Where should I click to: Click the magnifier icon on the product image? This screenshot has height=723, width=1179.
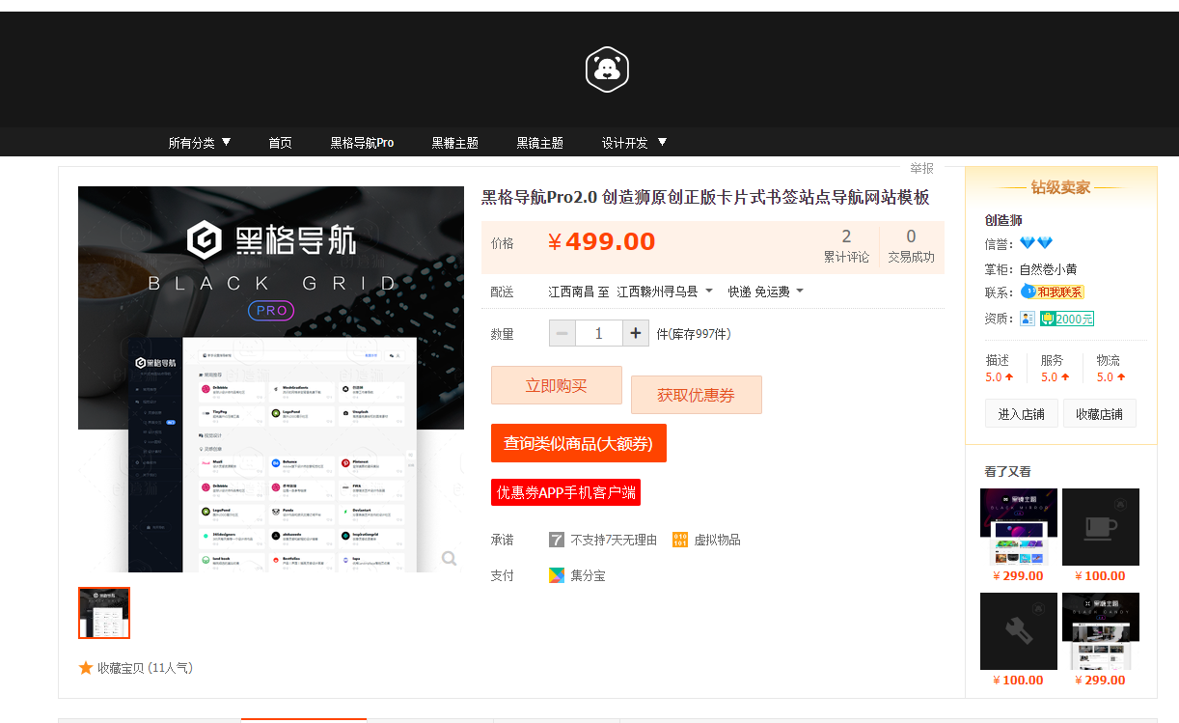(449, 558)
